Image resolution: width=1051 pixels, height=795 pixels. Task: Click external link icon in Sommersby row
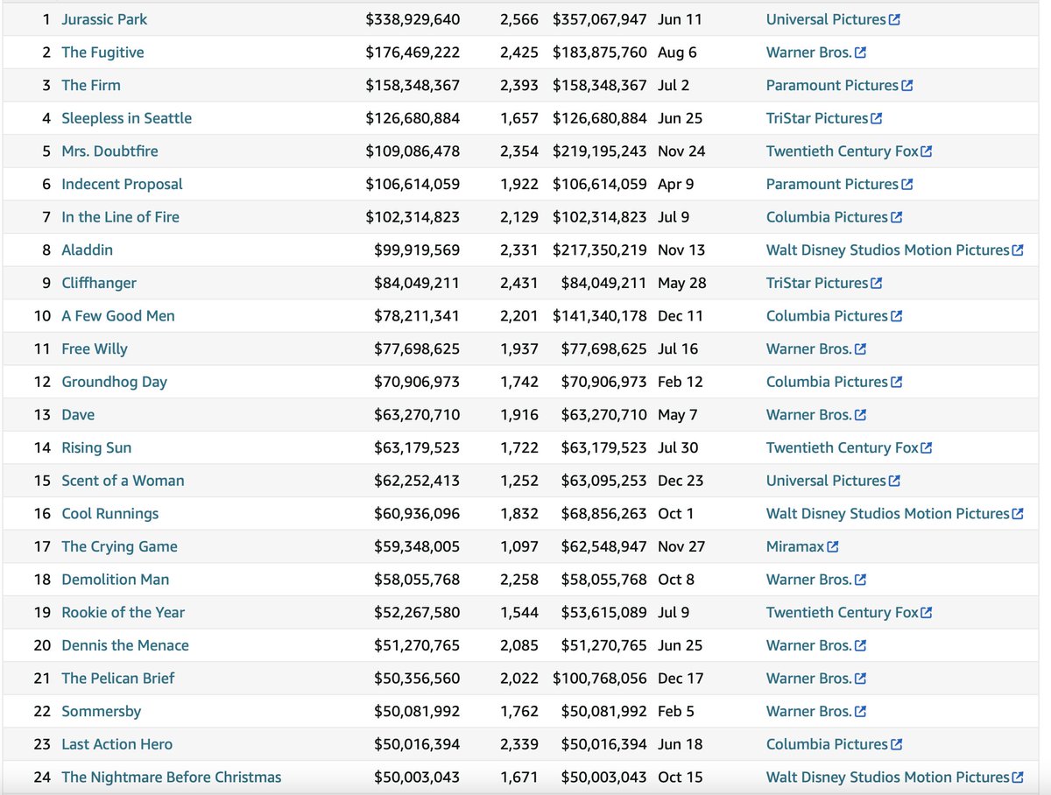point(860,712)
